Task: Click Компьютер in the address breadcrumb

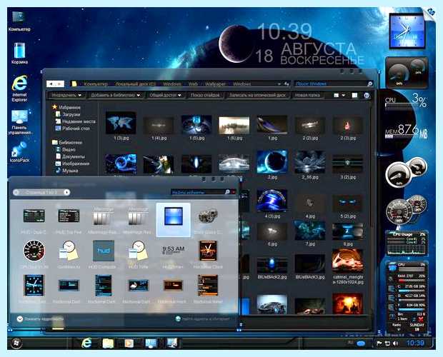Action: 96,84
